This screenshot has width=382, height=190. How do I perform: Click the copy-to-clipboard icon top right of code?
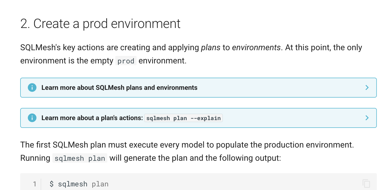366,184
